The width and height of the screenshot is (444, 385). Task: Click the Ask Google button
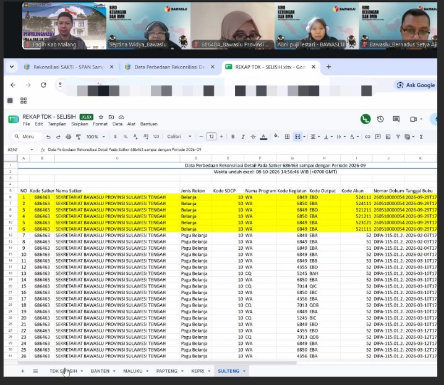416,85
